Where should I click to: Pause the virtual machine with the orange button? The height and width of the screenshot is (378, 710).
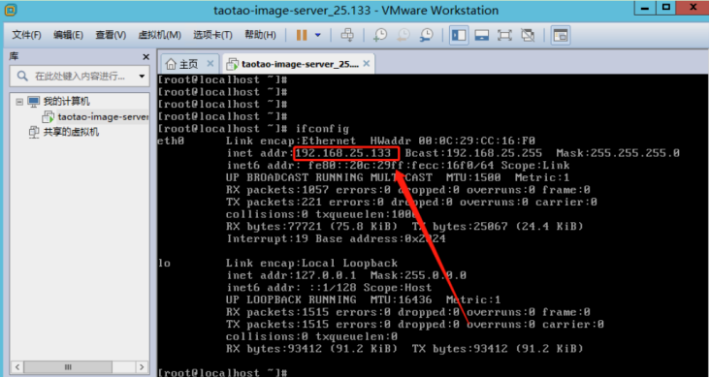tap(302, 35)
